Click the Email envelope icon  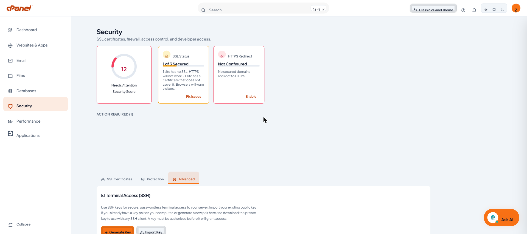(x=10, y=61)
